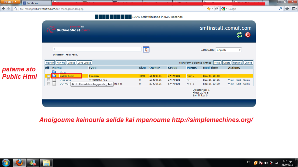Open the Google search engine selector
This screenshot has width=298, height=167.
224,9
